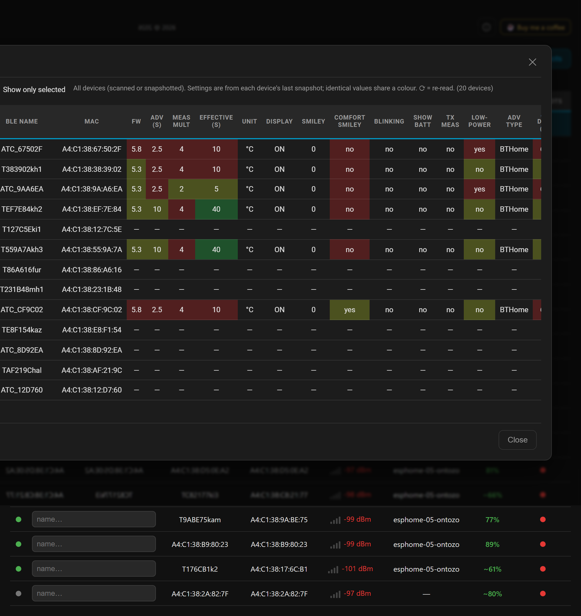This screenshot has width=581, height=616.
Task: Click the effective value 40 for TEF7E84kh2
Action: pyautogui.click(x=216, y=209)
